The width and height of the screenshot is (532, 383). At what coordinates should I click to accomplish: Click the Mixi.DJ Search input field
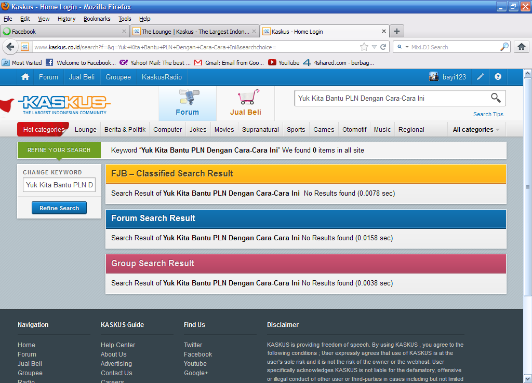(454, 47)
